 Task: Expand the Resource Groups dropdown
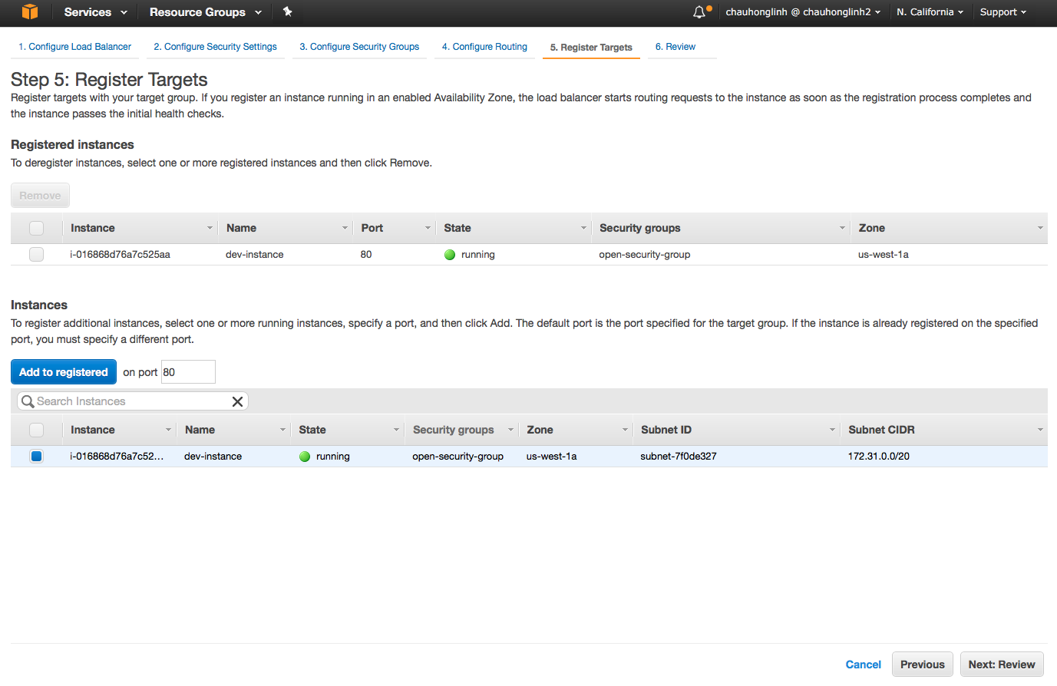coord(205,12)
